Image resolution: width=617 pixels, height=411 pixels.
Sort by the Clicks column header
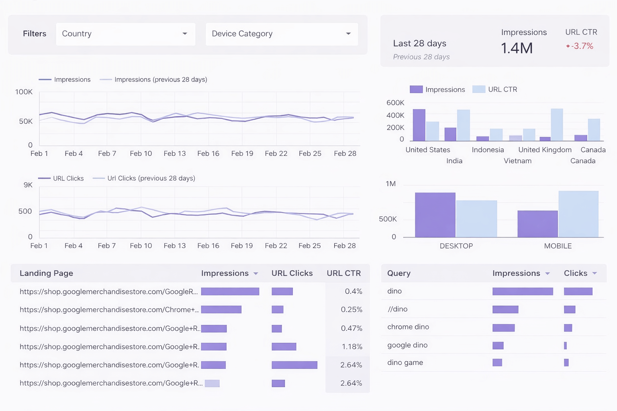coord(576,273)
